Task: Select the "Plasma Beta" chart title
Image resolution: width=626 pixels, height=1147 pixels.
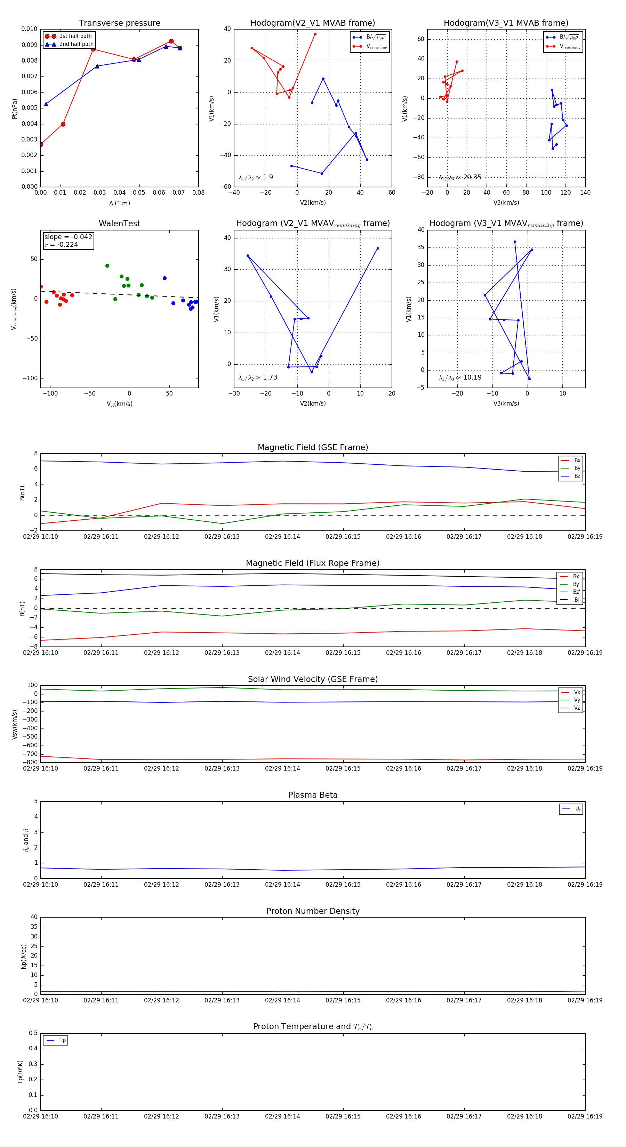Action: (313, 795)
